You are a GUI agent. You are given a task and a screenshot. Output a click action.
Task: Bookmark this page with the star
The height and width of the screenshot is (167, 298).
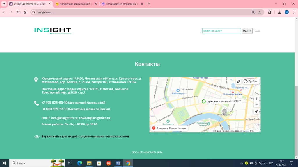(260, 12)
